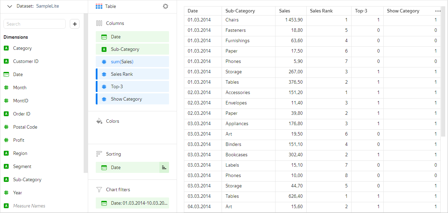This screenshot has height=213, width=448.
Task: Click the Colors paint bucket icon
Action: coord(99,121)
